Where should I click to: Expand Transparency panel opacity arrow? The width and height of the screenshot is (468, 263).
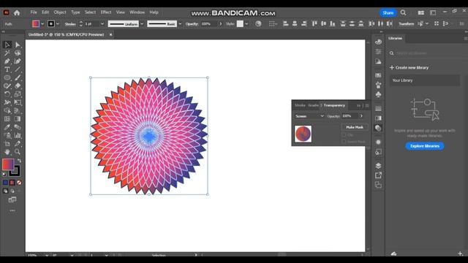[361, 116]
